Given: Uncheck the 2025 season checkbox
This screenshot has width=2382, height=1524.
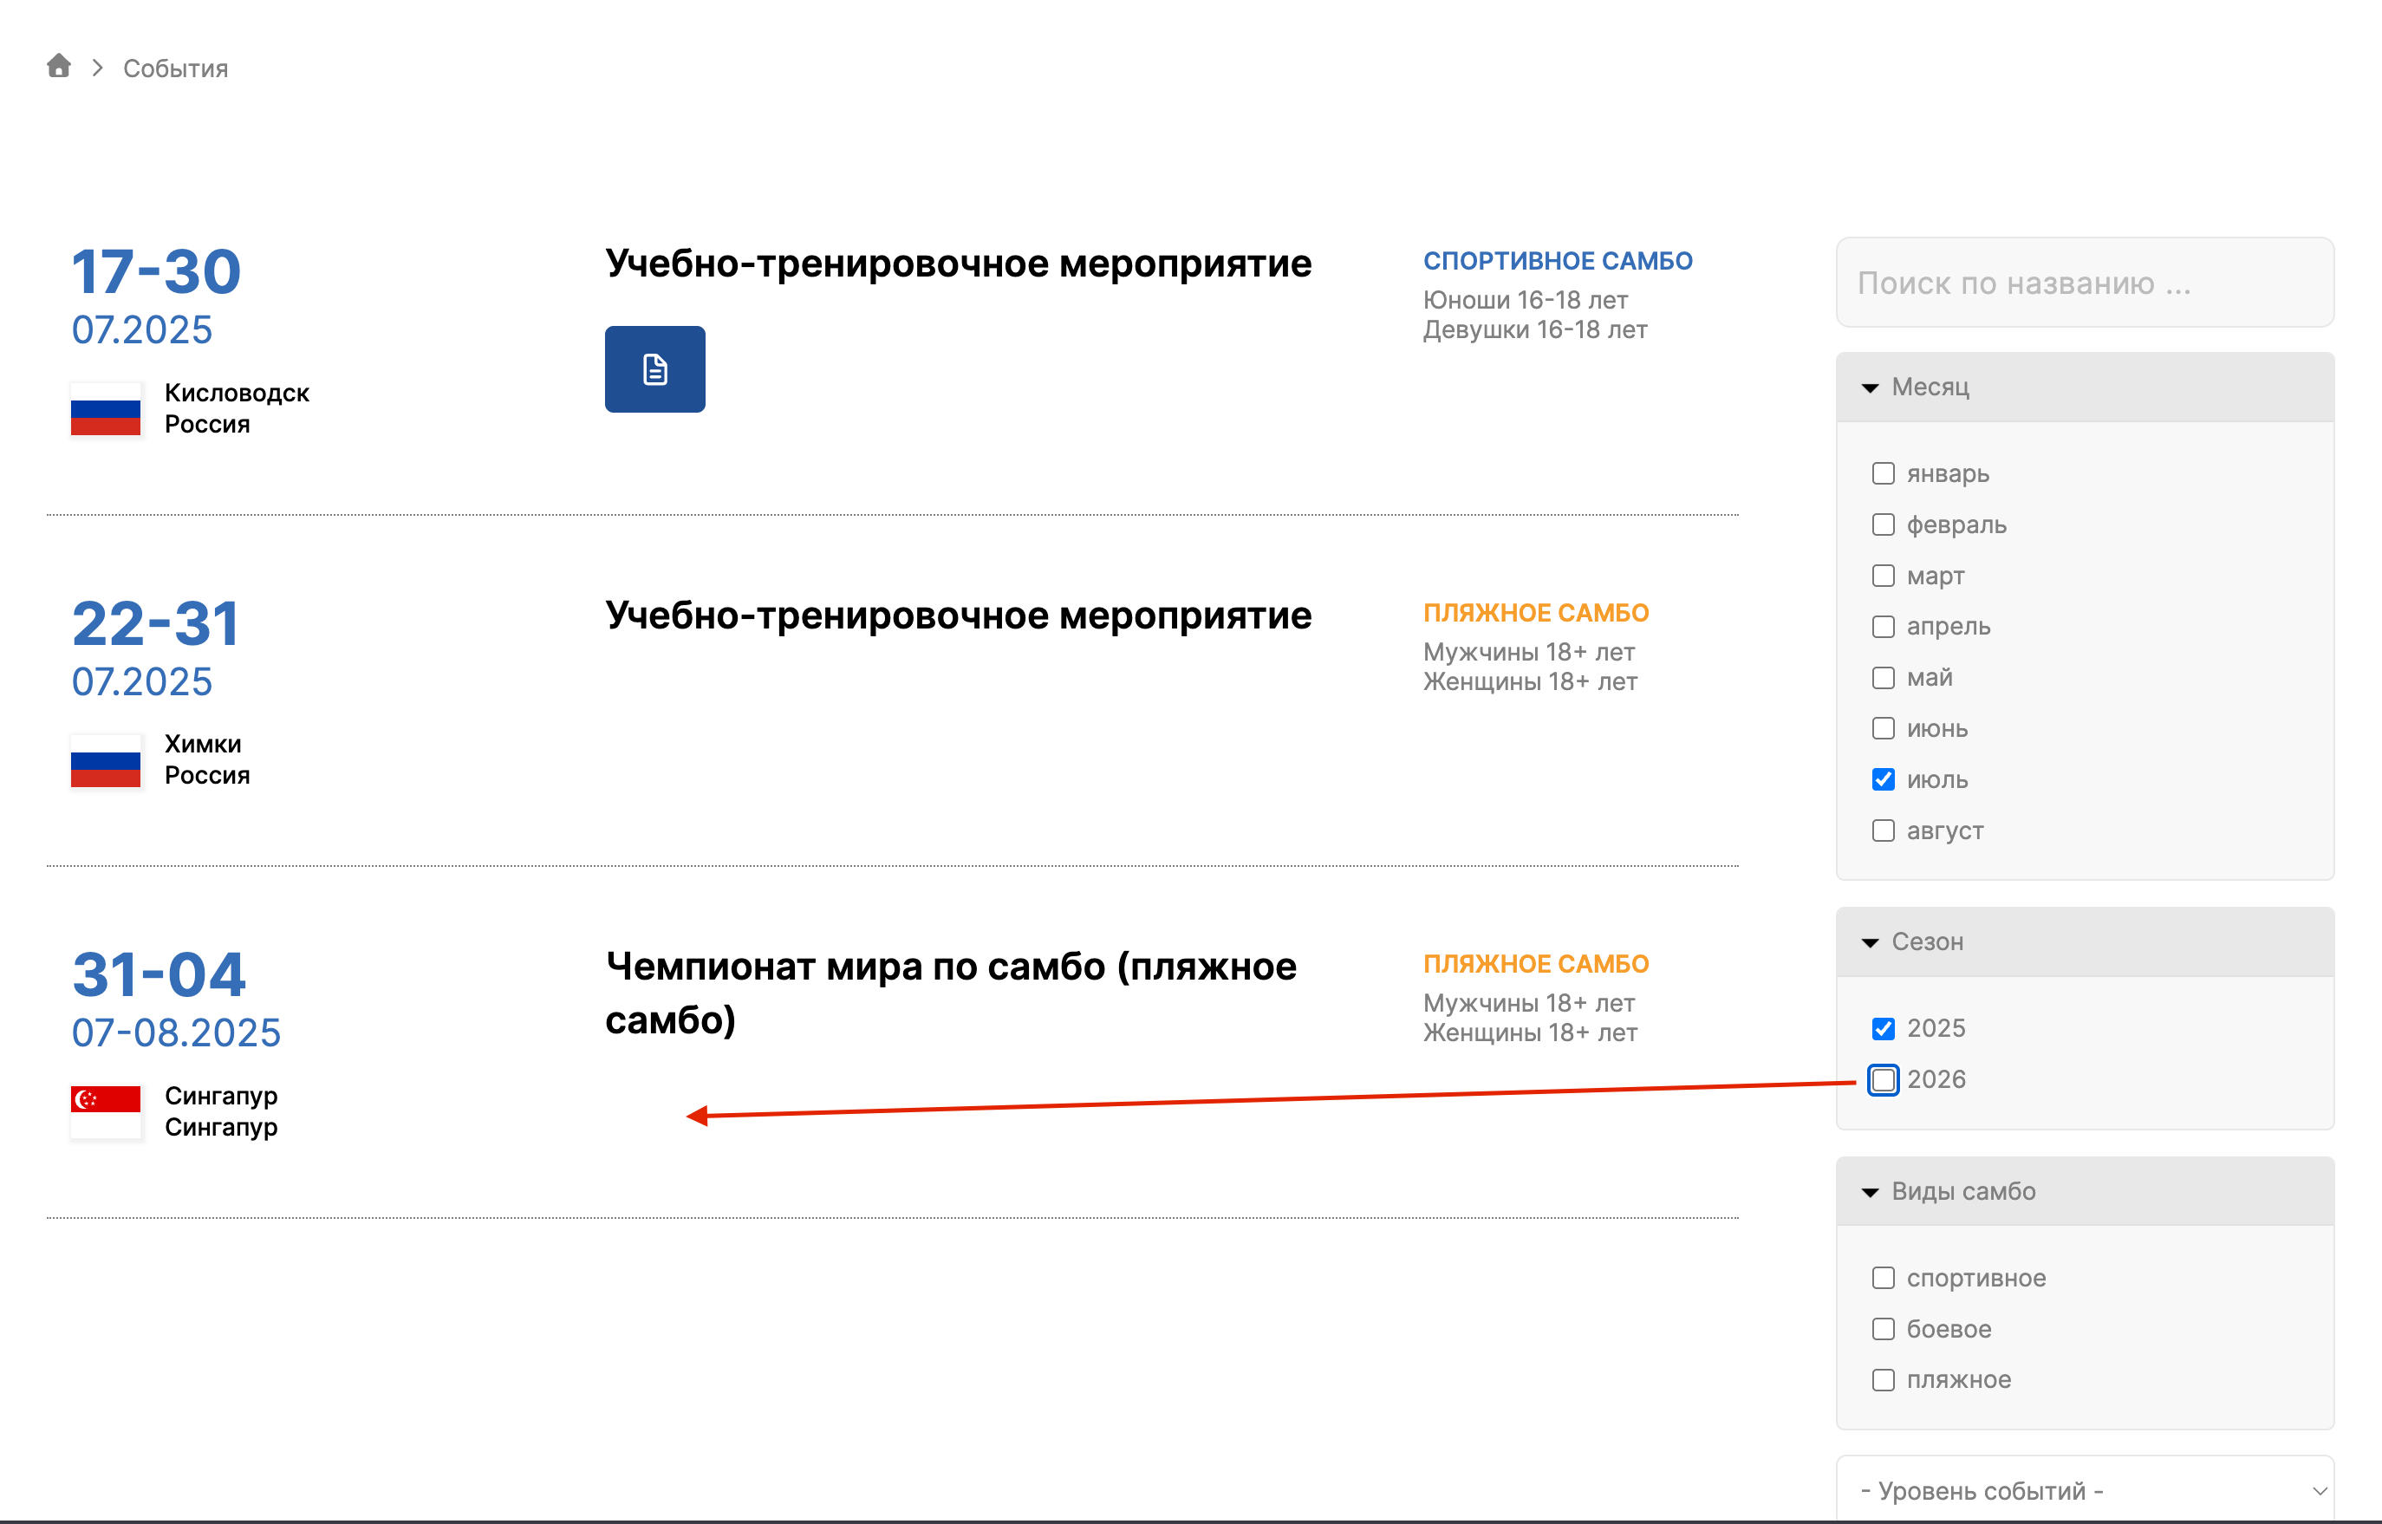Looking at the screenshot, I should (x=1883, y=1028).
